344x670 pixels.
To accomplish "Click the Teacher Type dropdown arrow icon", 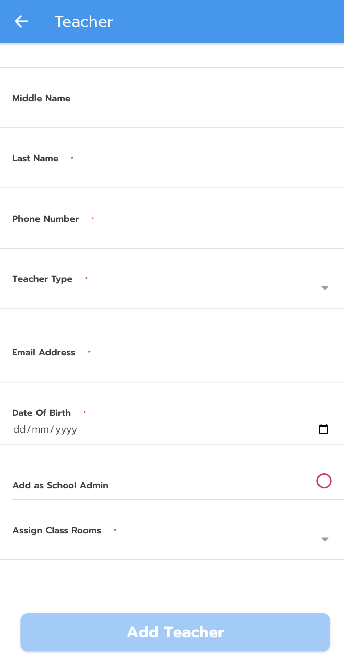I will tap(325, 288).
